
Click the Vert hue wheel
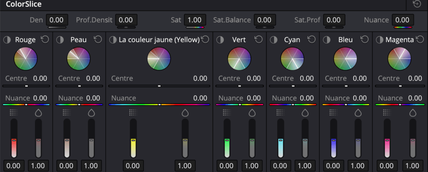(239, 58)
